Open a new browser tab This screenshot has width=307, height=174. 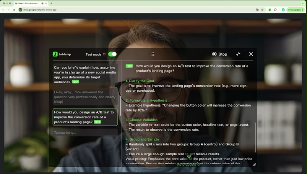[51, 3]
